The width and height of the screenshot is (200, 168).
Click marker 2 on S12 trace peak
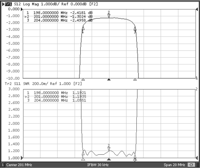click(x=109, y=16)
